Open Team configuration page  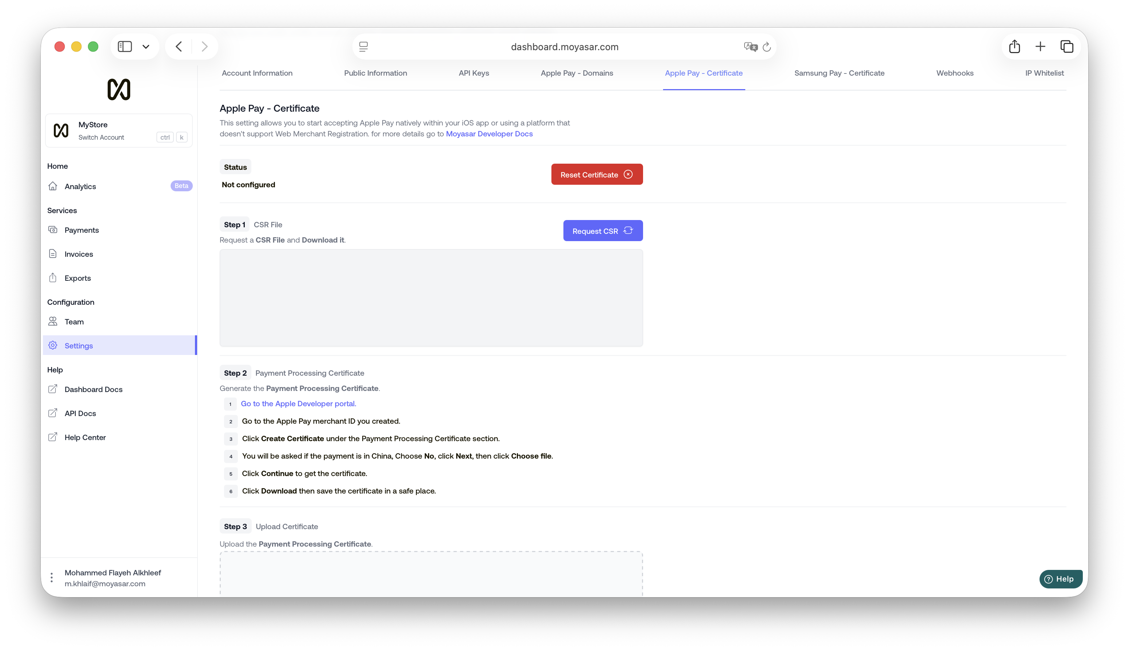74,321
